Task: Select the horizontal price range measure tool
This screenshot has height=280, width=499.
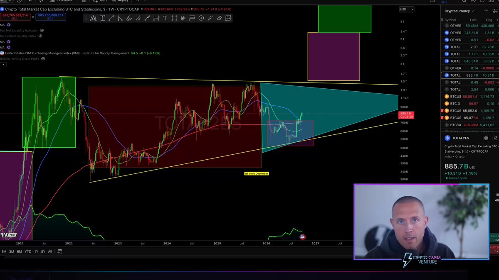Action: point(156,18)
